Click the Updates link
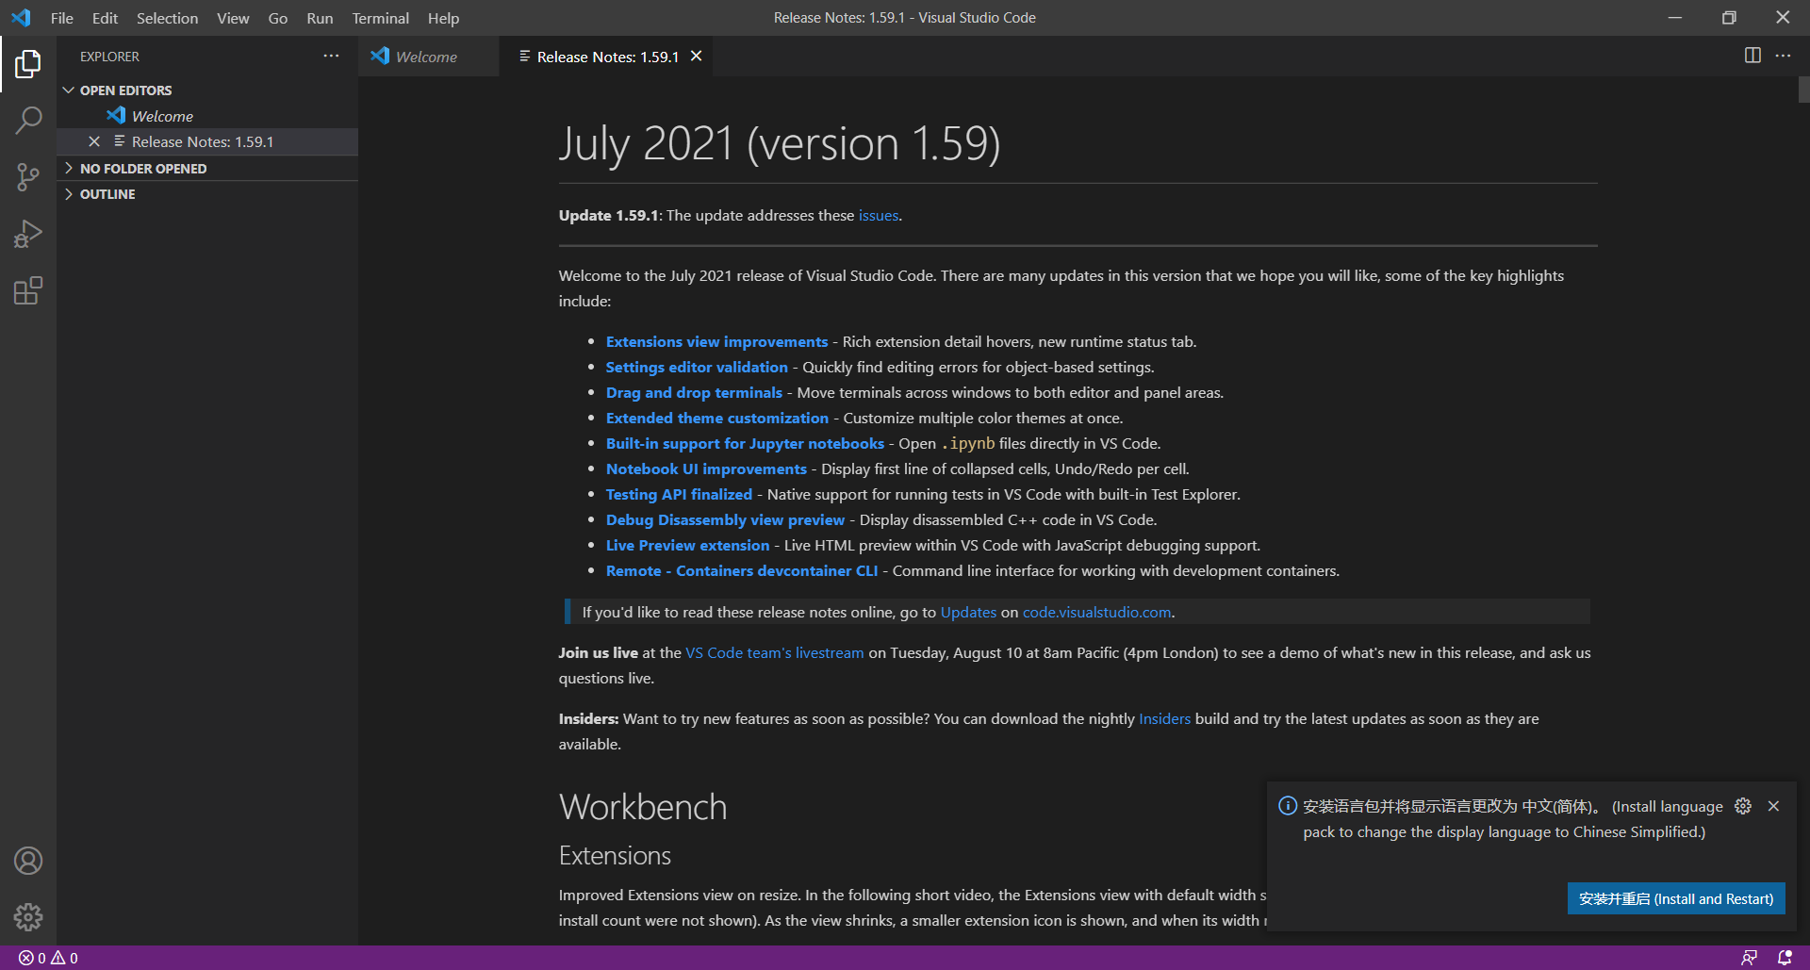This screenshot has height=970, width=1810. [x=968, y=613]
